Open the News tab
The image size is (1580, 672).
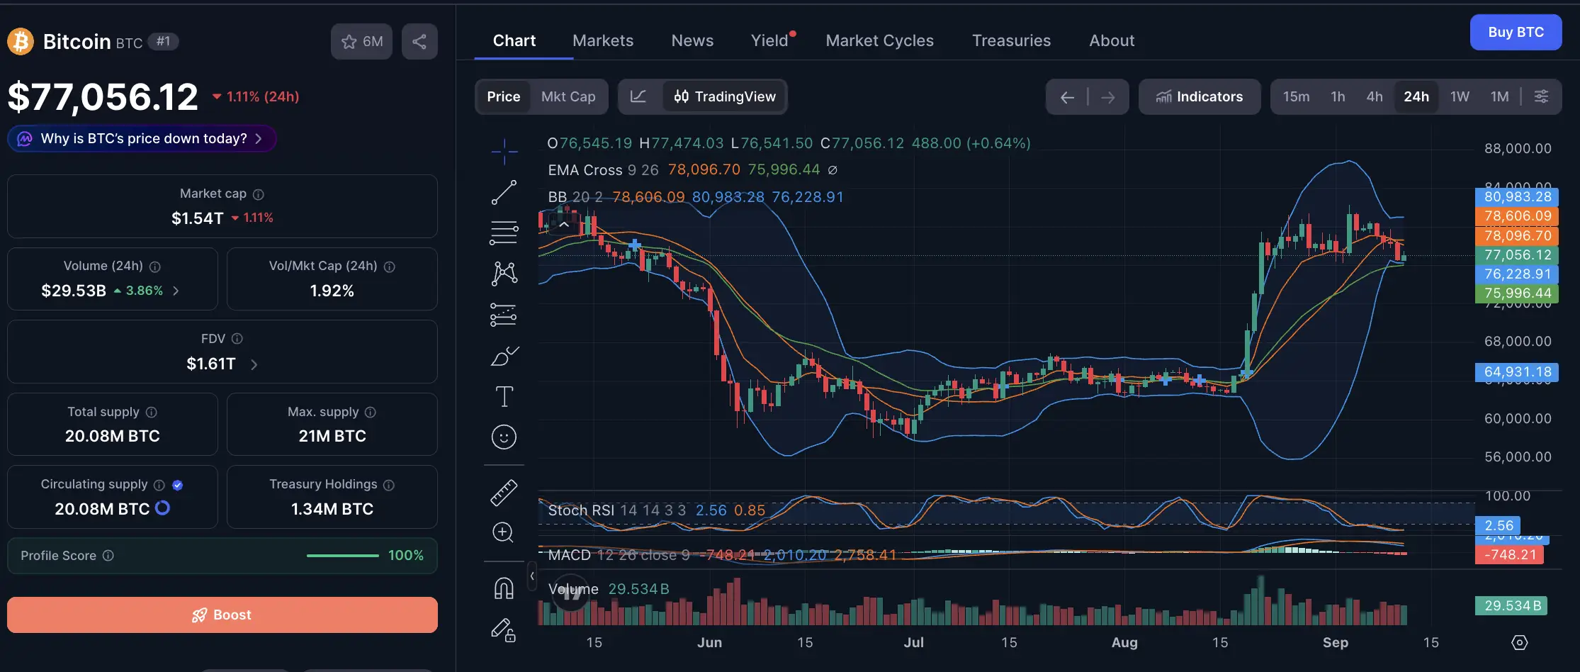pos(692,40)
